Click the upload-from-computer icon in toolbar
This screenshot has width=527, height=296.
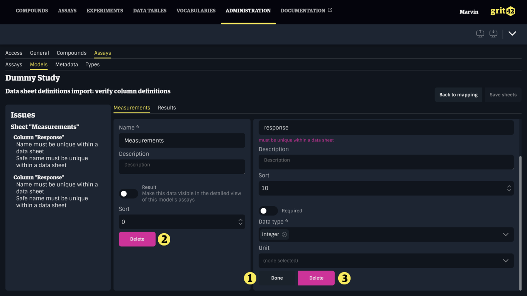[480, 34]
